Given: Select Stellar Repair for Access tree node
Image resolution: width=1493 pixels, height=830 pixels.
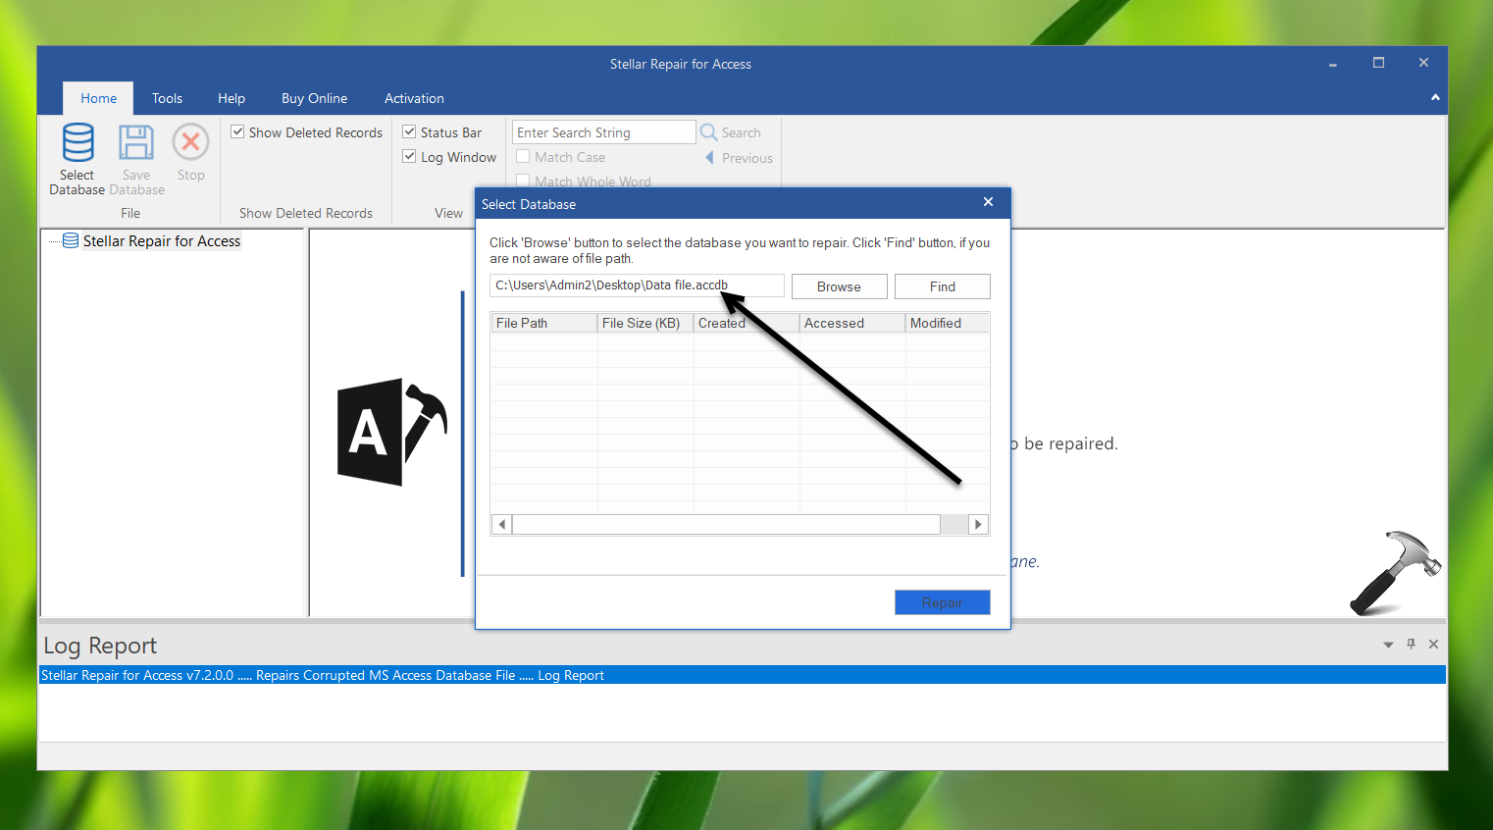Looking at the screenshot, I should click(x=161, y=241).
